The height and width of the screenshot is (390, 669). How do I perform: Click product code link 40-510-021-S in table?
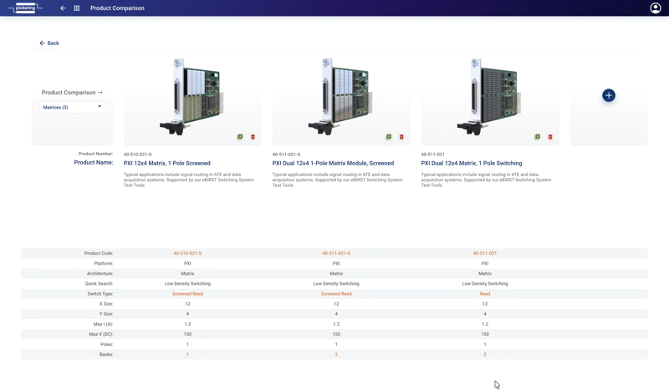[187, 253]
